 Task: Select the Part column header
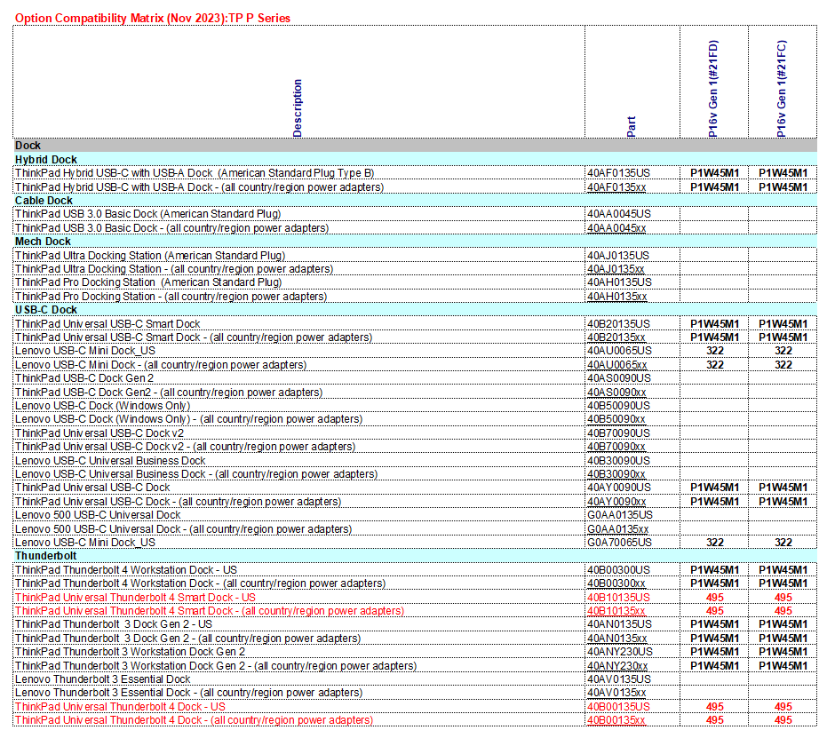click(x=632, y=126)
